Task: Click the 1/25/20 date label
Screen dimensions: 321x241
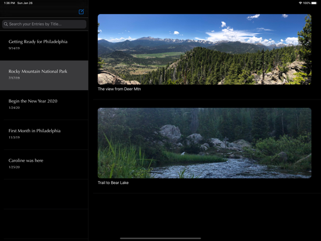Action: (14, 167)
